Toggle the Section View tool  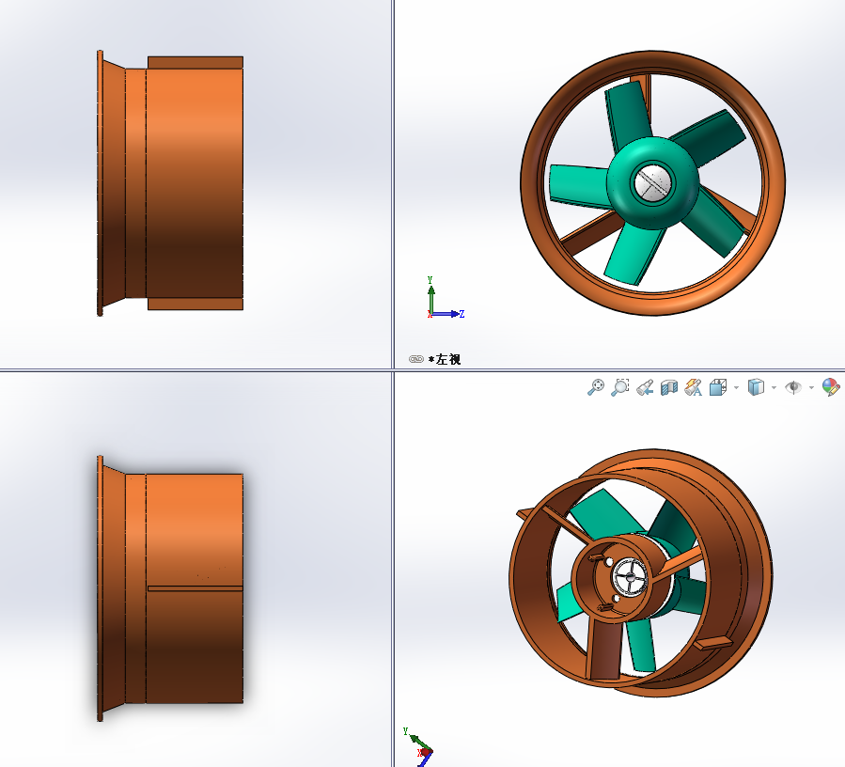[669, 387]
